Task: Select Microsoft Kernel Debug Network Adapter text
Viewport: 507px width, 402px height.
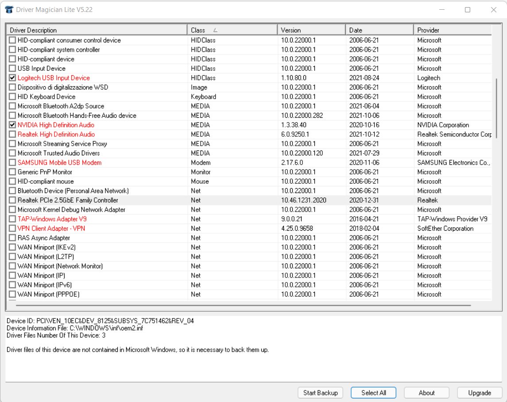Action: 71,209
